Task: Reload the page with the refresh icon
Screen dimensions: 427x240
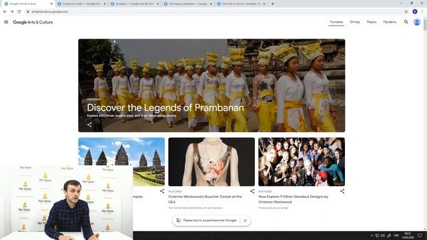Action: pyautogui.click(x=19, y=12)
